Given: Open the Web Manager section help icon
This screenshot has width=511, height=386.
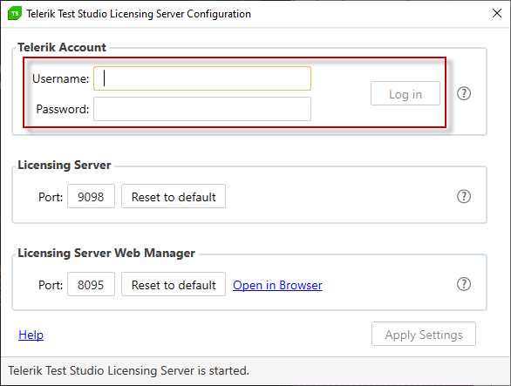Looking at the screenshot, I should coord(463,284).
